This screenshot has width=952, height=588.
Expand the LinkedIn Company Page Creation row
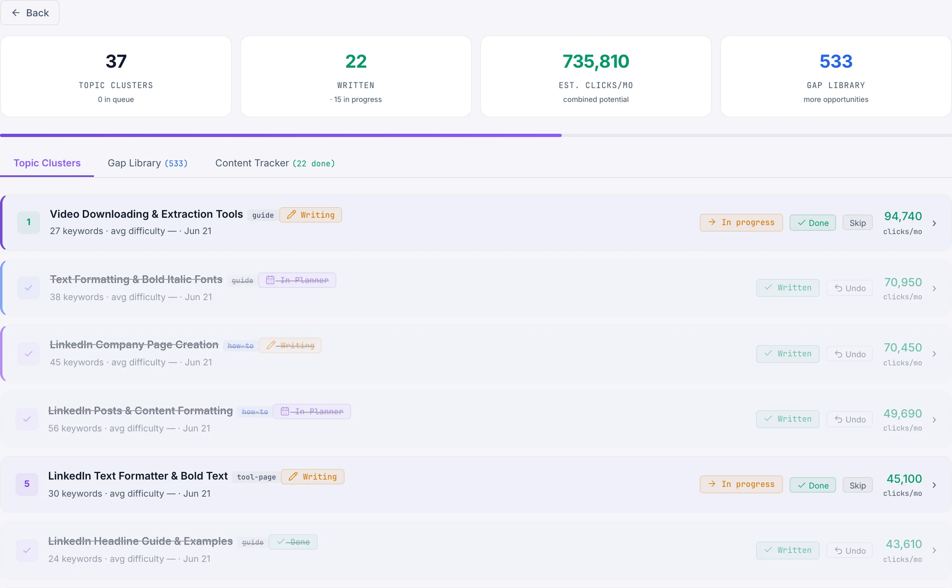934,354
